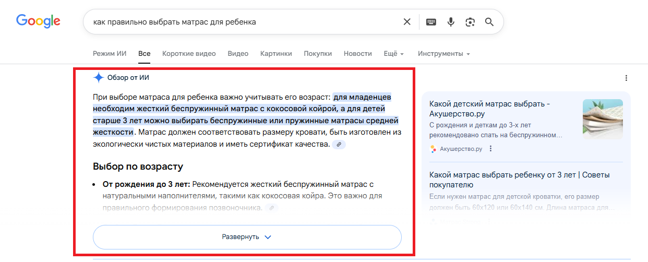
Task: Click the mattress thumbnail image
Action: [x=603, y=118]
